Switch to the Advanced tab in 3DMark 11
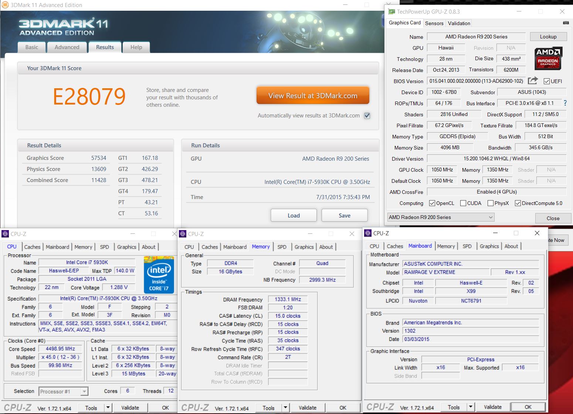The width and height of the screenshot is (573, 414). click(67, 47)
